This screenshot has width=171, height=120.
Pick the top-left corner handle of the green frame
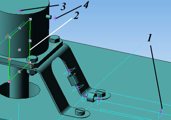(10, 37)
